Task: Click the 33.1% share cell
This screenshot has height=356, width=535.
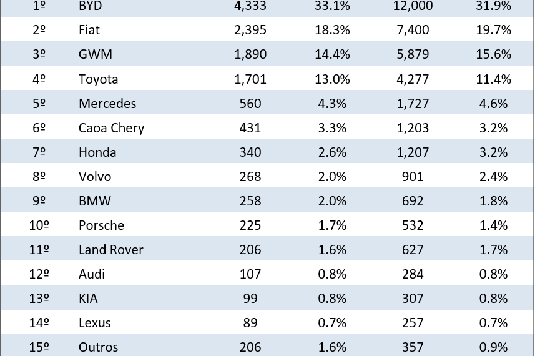Action: click(331, 6)
